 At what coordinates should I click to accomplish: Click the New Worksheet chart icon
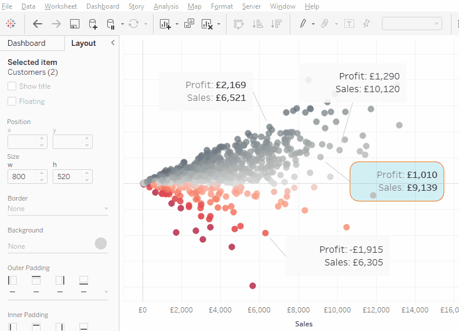pos(165,24)
